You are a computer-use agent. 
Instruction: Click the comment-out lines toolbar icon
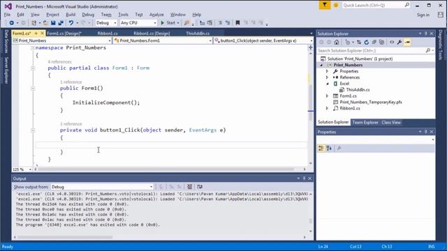pyautogui.click(x=220, y=23)
